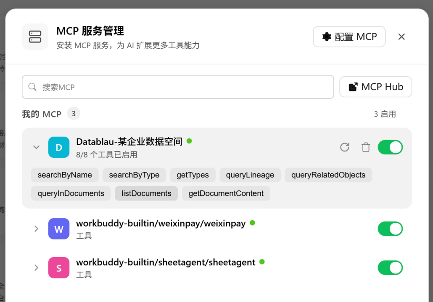Viewport: 433px width, 302px height.
Task: Open the MCP Hub link button
Action: tap(375, 87)
